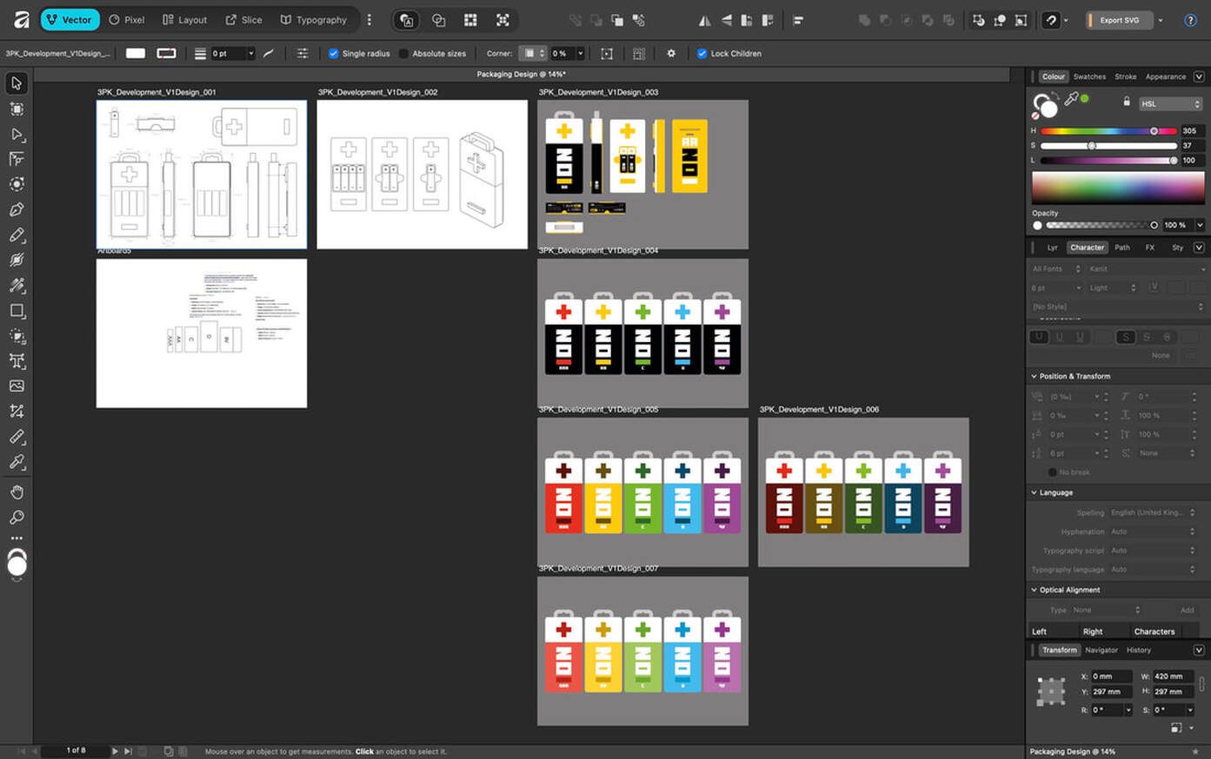This screenshot has width=1211, height=759.
Task: Pick the Place Image tool
Action: (x=17, y=386)
